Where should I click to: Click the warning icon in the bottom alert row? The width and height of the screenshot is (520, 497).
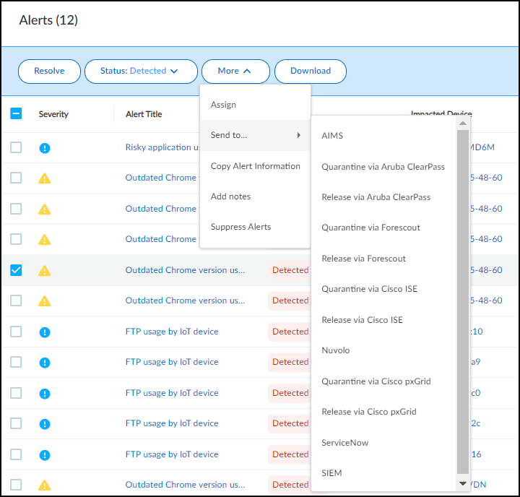coord(45,485)
